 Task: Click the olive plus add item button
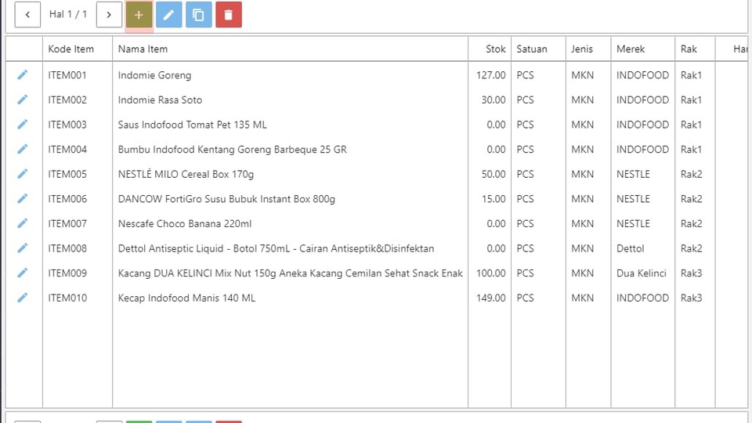pos(139,15)
